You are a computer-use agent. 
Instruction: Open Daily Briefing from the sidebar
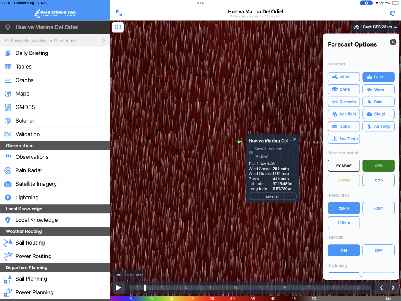coord(32,53)
